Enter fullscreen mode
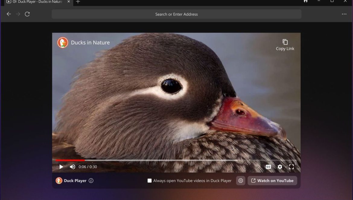The height and width of the screenshot is (200, 353). click(x=291, y=167)
